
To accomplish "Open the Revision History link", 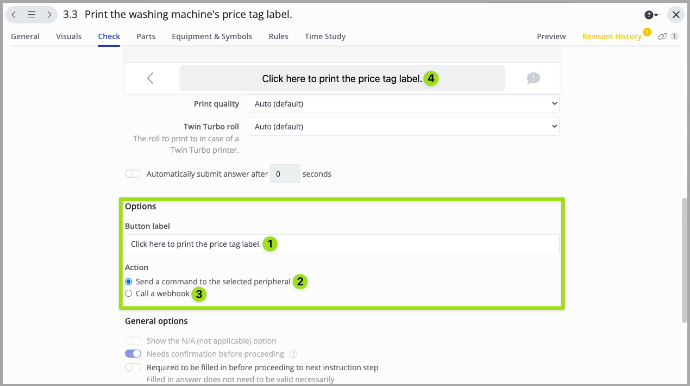I will (x=611, y=36).
